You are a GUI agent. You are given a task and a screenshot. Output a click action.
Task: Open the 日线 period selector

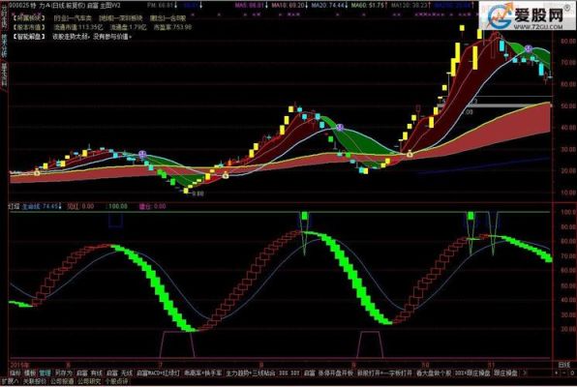[564, 365]
